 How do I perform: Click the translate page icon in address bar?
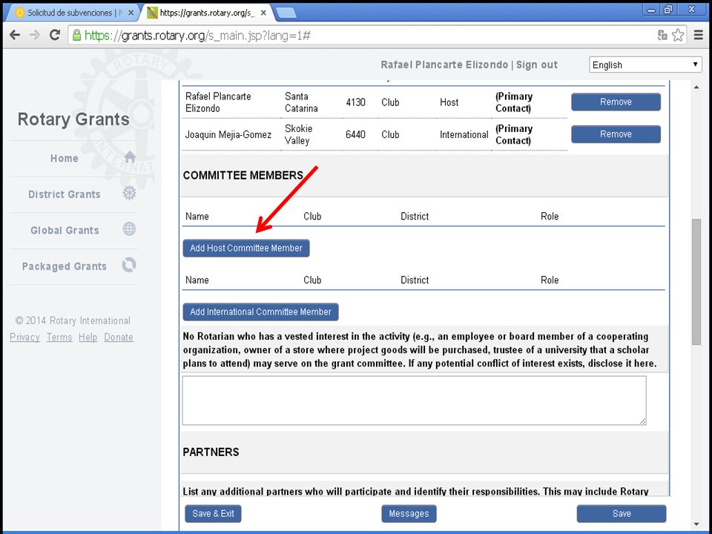(662, 35)
